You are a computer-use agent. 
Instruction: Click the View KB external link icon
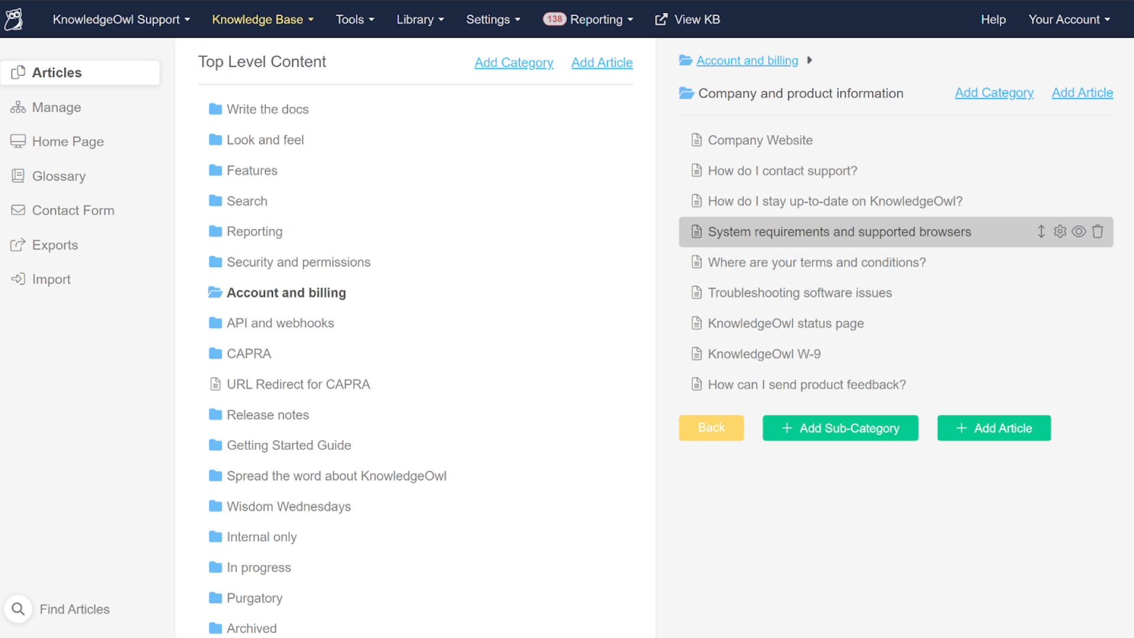(x=661, y=19)
